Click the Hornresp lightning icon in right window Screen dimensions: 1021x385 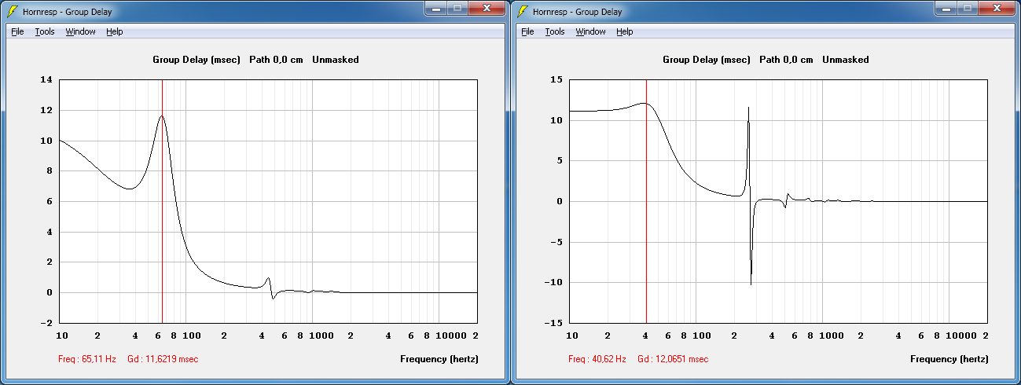(x=523, y=11)
